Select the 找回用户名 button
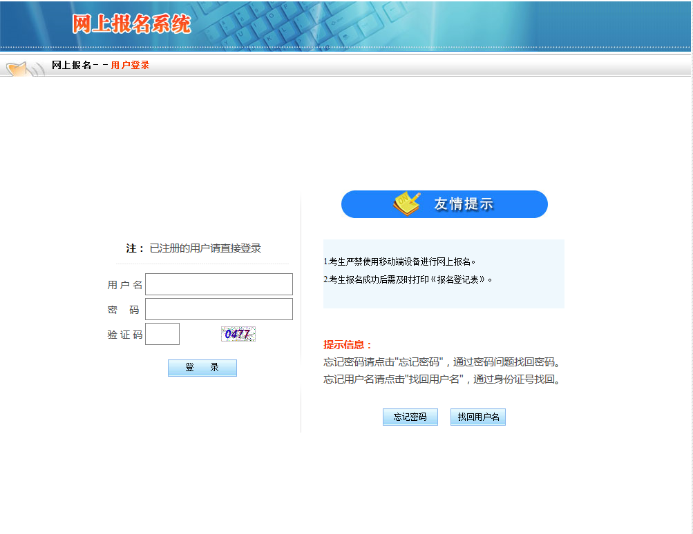The width and height of the screenshot is (693, 534). [478, 417]
